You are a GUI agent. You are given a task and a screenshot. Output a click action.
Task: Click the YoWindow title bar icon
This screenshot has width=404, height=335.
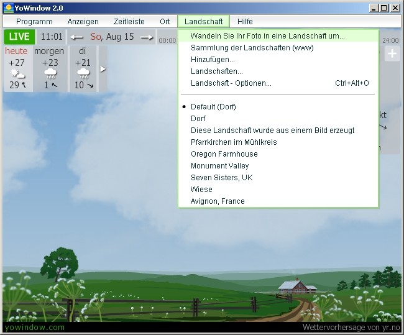click(8, 8)
